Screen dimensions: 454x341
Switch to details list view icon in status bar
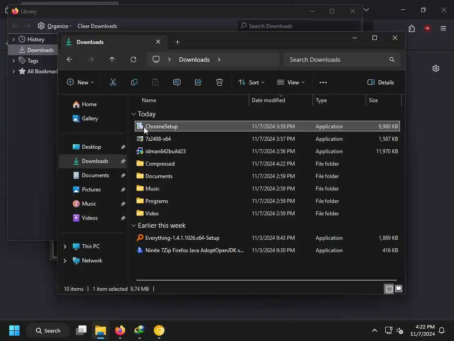point(389,289)
